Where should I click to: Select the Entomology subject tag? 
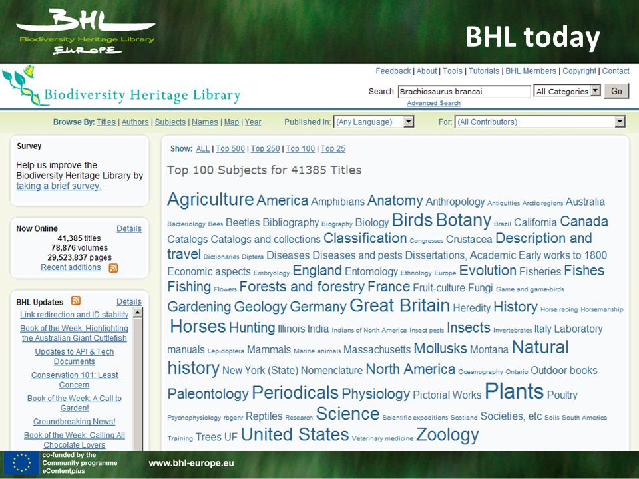point(371,271)
